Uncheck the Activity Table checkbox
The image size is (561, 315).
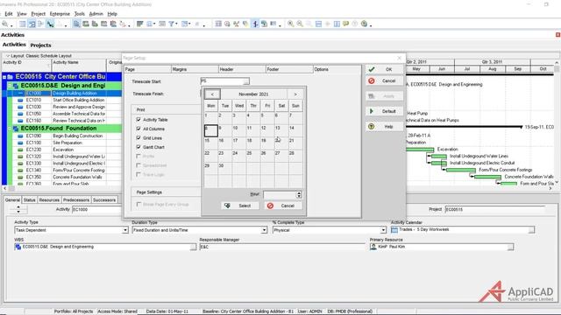[138, 119]
